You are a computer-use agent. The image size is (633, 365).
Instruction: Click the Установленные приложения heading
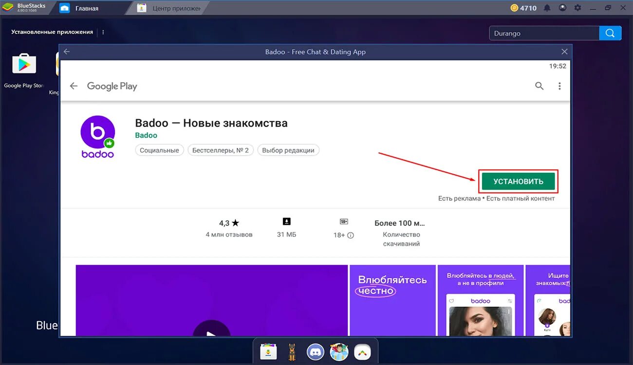tap(52, 32)
